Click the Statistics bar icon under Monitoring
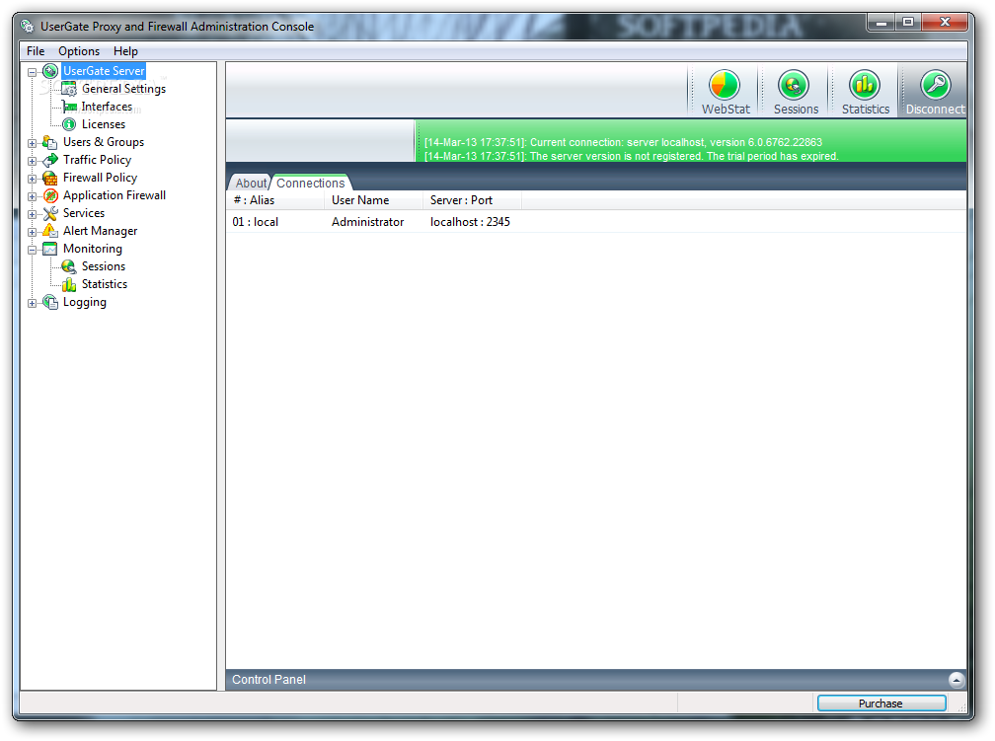Image resolution: width=995 pixels, height=741 pixels. click(x=69, y=284)
